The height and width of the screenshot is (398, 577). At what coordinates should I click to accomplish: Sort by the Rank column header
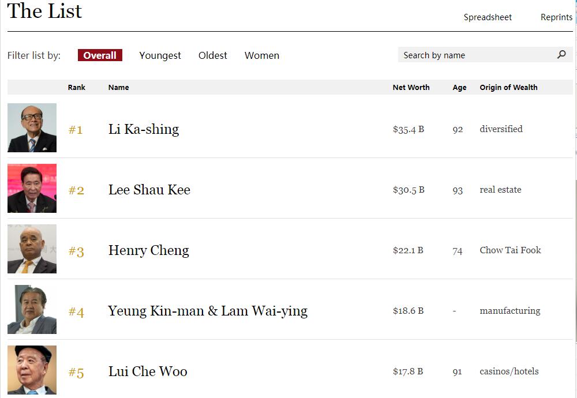(76, 88)
